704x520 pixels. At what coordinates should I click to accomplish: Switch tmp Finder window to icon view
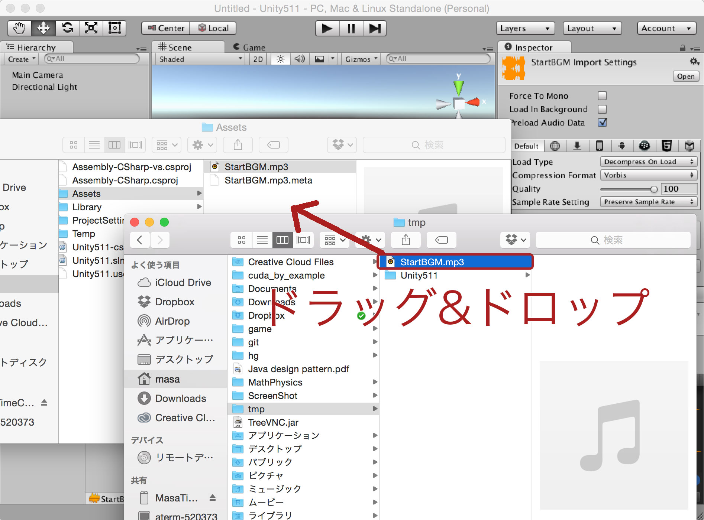point(242,240)
